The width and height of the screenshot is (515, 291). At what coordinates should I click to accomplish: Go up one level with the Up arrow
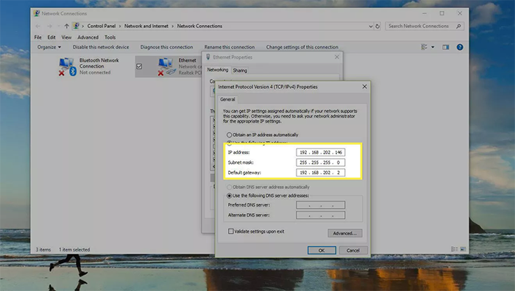coord(67,26)
